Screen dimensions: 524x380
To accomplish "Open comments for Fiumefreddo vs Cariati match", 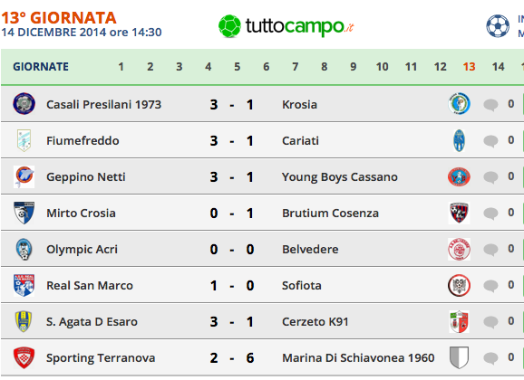I will coord(490,140).
